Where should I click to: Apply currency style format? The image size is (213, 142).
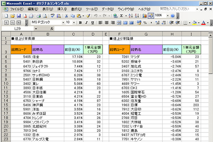[x=139, y=23]
